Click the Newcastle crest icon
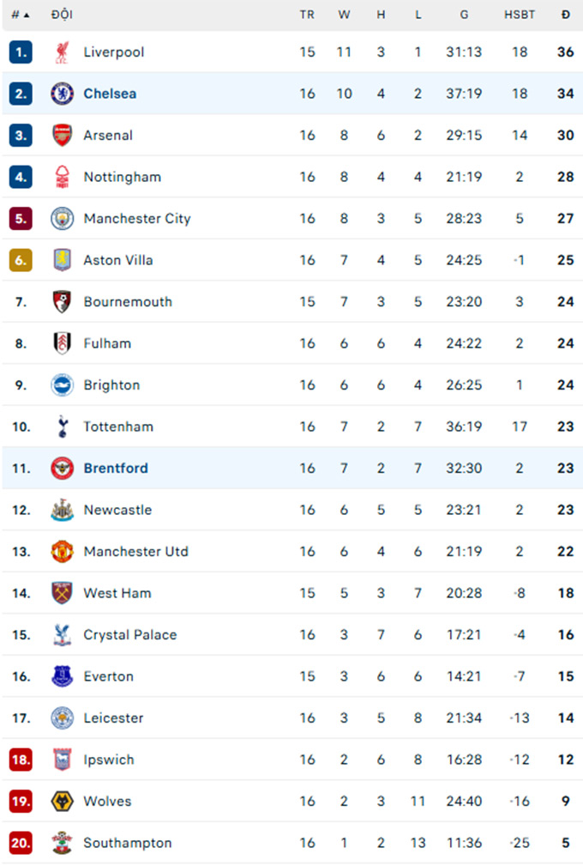 (63, 510)
